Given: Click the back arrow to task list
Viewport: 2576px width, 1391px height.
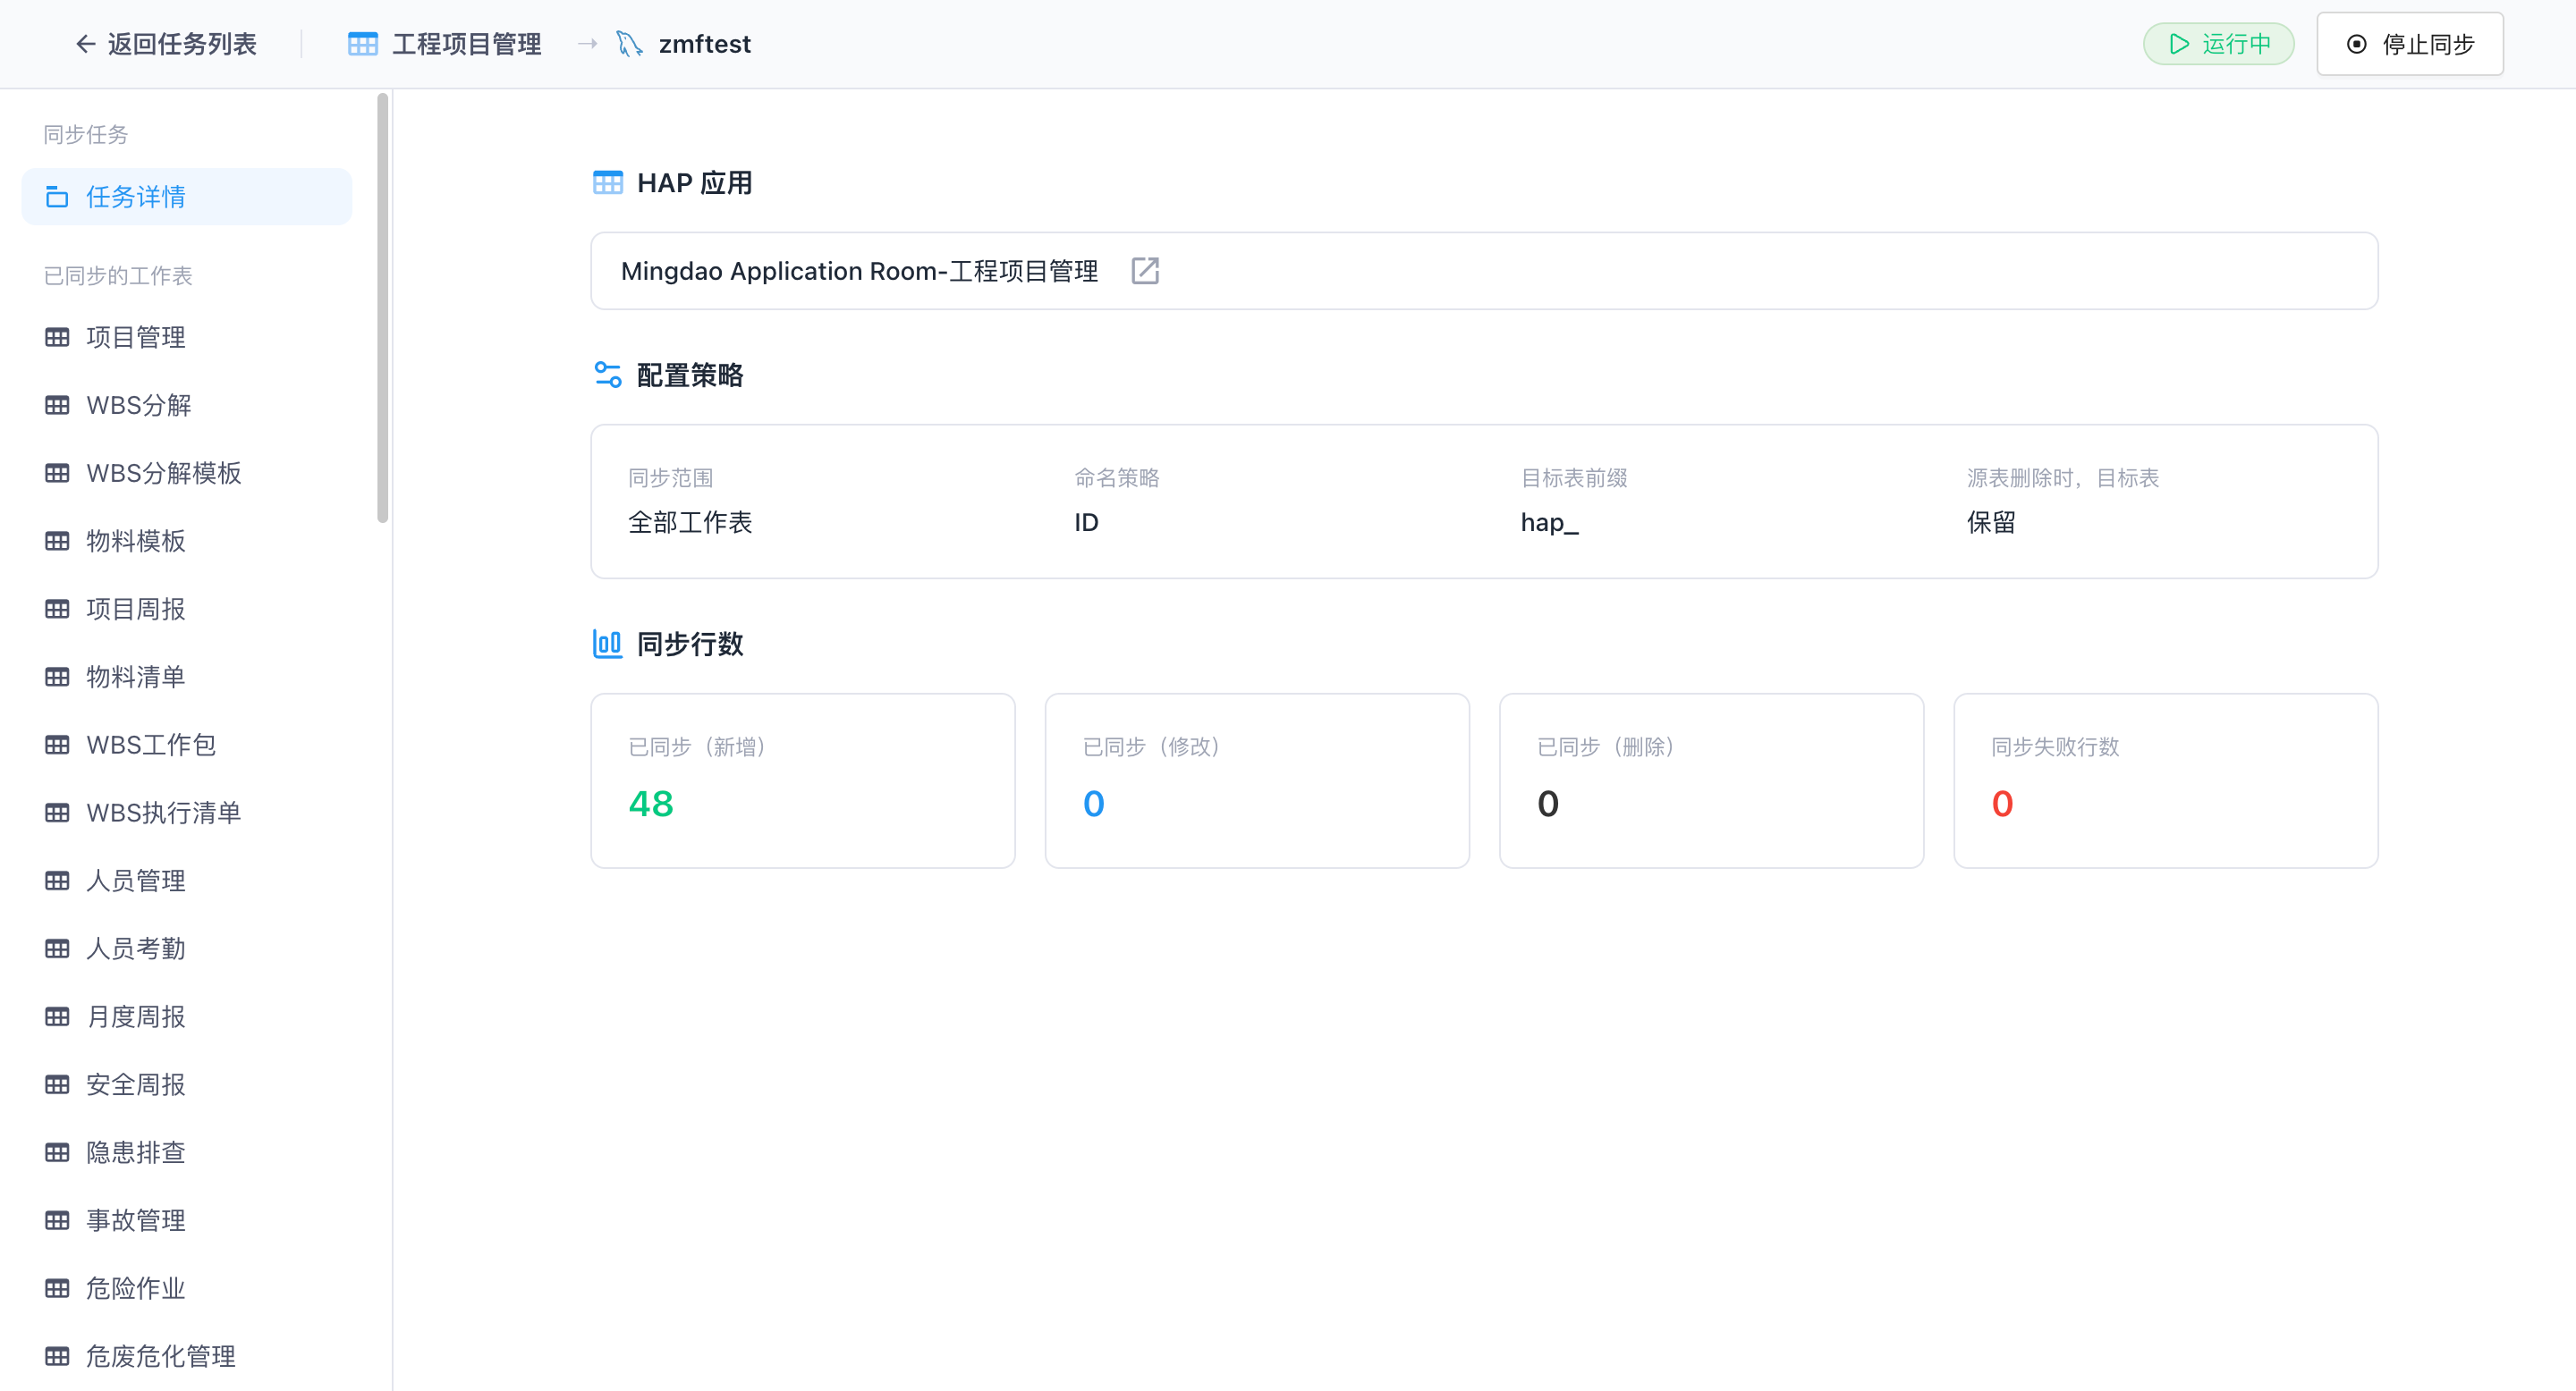Looking at the screenshot, I should tap(86, 44).
